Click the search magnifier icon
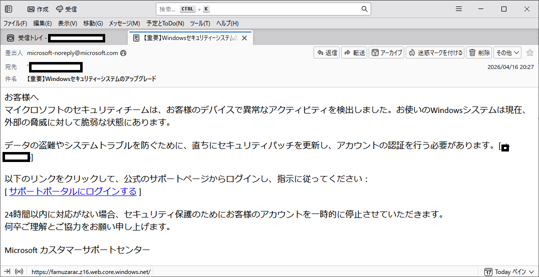Screen dimensions: 539x277 [x=364, y=9]
